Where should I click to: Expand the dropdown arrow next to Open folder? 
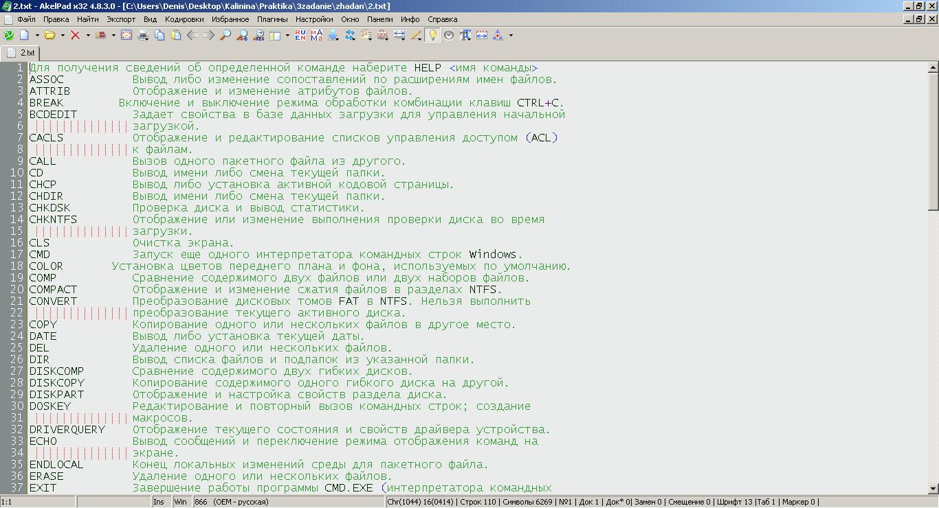(63, 35)
